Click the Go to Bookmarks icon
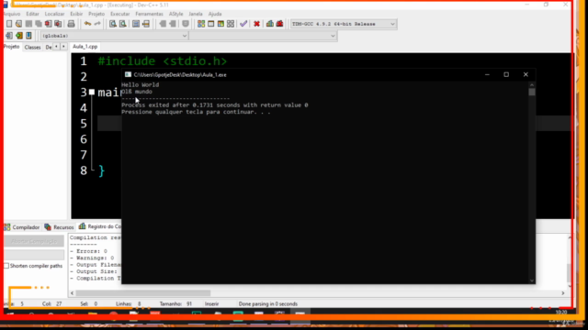 [28, 36]
